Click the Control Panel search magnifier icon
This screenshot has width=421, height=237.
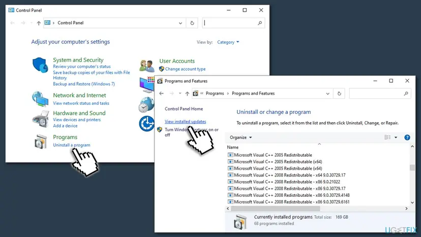260,23
